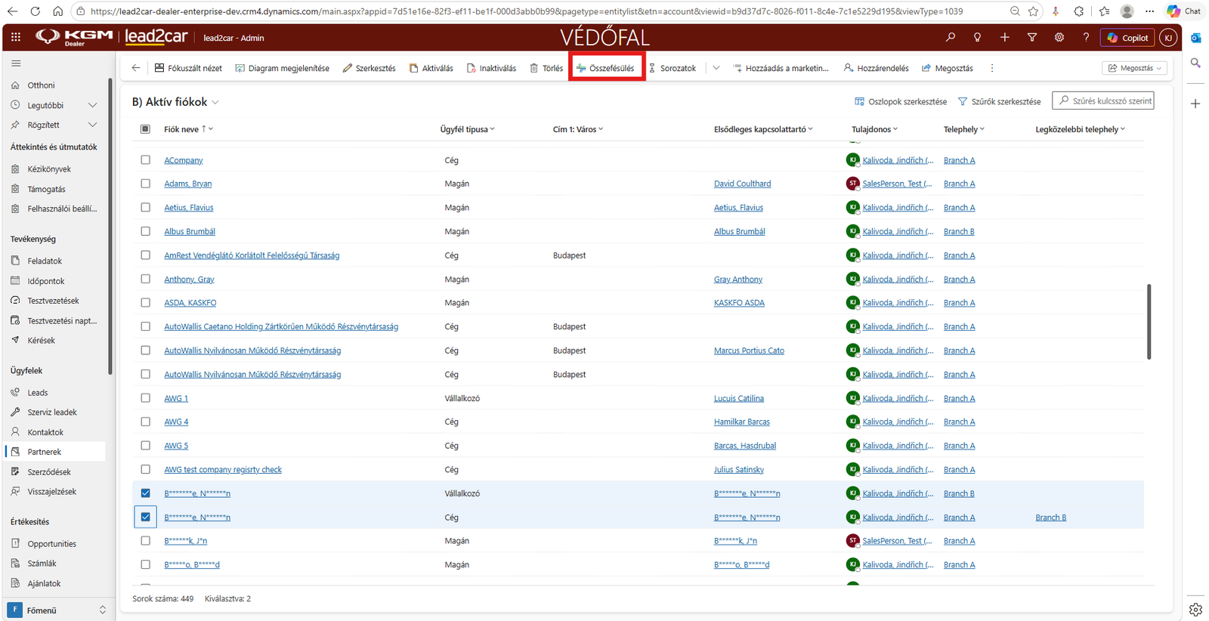The image size is (1209, 621).
Task: Open the Sorozatok dropdown arrow
Action: (x=716, y=68)
